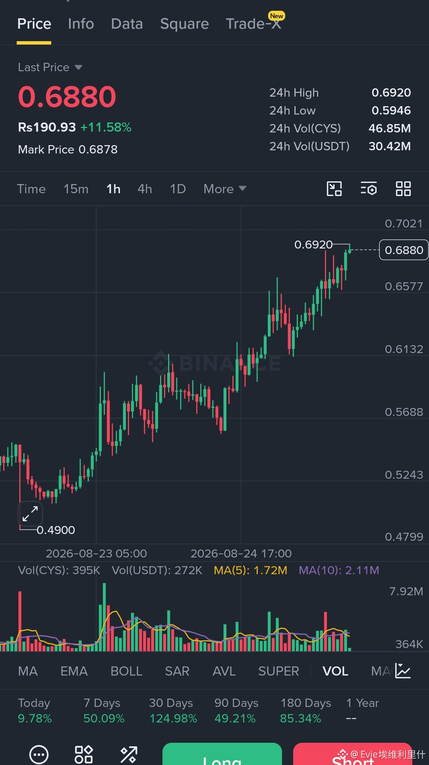Tap the 180 Days 85.34% stat
This screenshot has height=765, width=429.
[305, 711]
